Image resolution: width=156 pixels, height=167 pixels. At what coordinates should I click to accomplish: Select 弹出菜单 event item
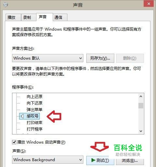tap(35, 109)
